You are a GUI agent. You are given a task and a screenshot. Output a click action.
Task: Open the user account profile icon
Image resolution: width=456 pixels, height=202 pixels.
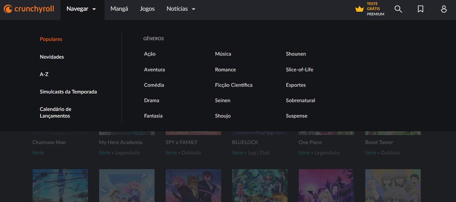click(444, 9)
